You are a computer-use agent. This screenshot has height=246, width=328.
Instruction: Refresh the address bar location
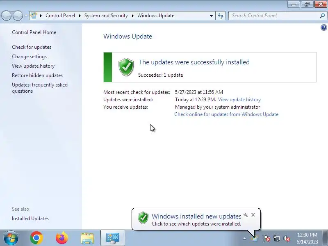pos(221,16)
